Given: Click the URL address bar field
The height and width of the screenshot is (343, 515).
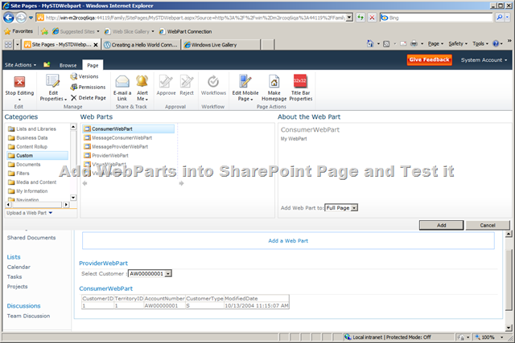Looking at the screenshot, I should [195, 18].
